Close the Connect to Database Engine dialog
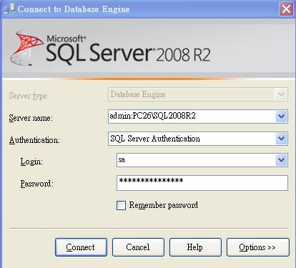This screenshot has height=268, width=296. (x=286, y=9)
